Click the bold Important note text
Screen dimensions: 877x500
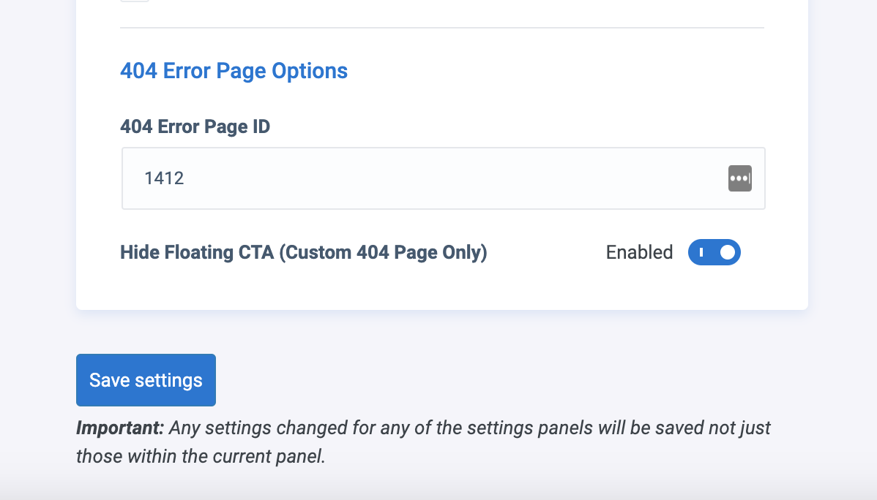[x=120, y=428]
